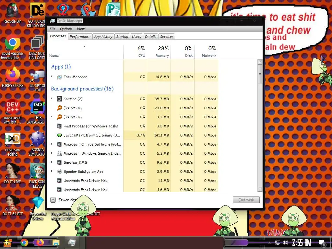The width and height of the screenshot is (332, 249).
Task: Sort processes by CPU column
Action: [135, 52]
